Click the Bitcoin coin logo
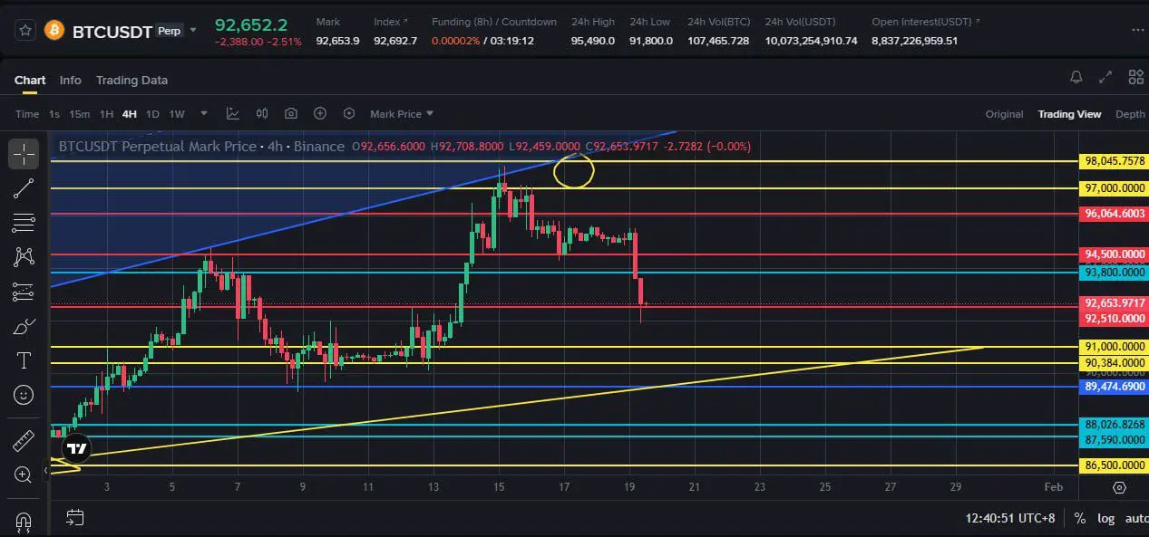Viewport: 1149px width, 537px height. (54, 31)
